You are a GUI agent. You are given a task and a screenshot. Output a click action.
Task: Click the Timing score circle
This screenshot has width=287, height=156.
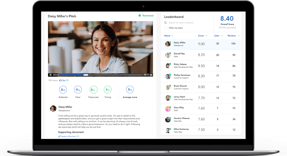click(108, 90)
